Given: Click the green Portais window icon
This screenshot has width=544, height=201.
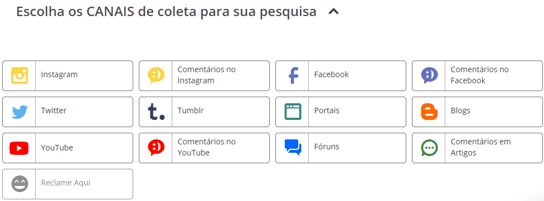Looking at the screenshot, I should (293, 112).
